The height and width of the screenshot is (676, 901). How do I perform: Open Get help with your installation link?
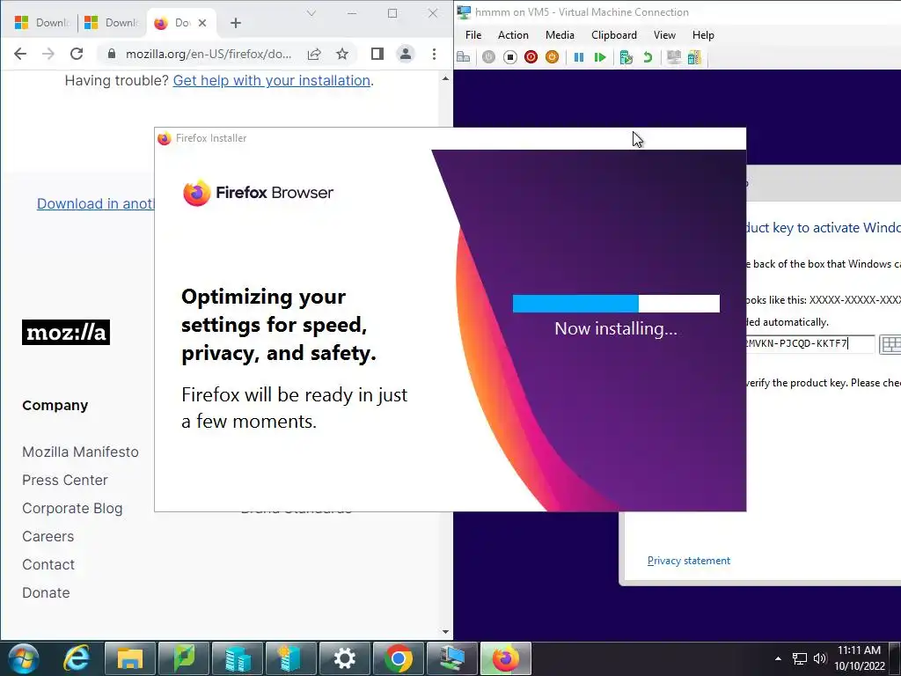click(x=271, y=80)
